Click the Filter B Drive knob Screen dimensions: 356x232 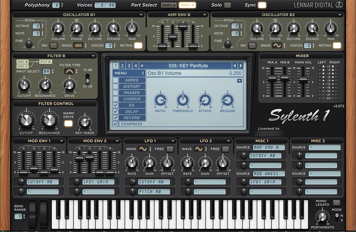pos(69,85)
